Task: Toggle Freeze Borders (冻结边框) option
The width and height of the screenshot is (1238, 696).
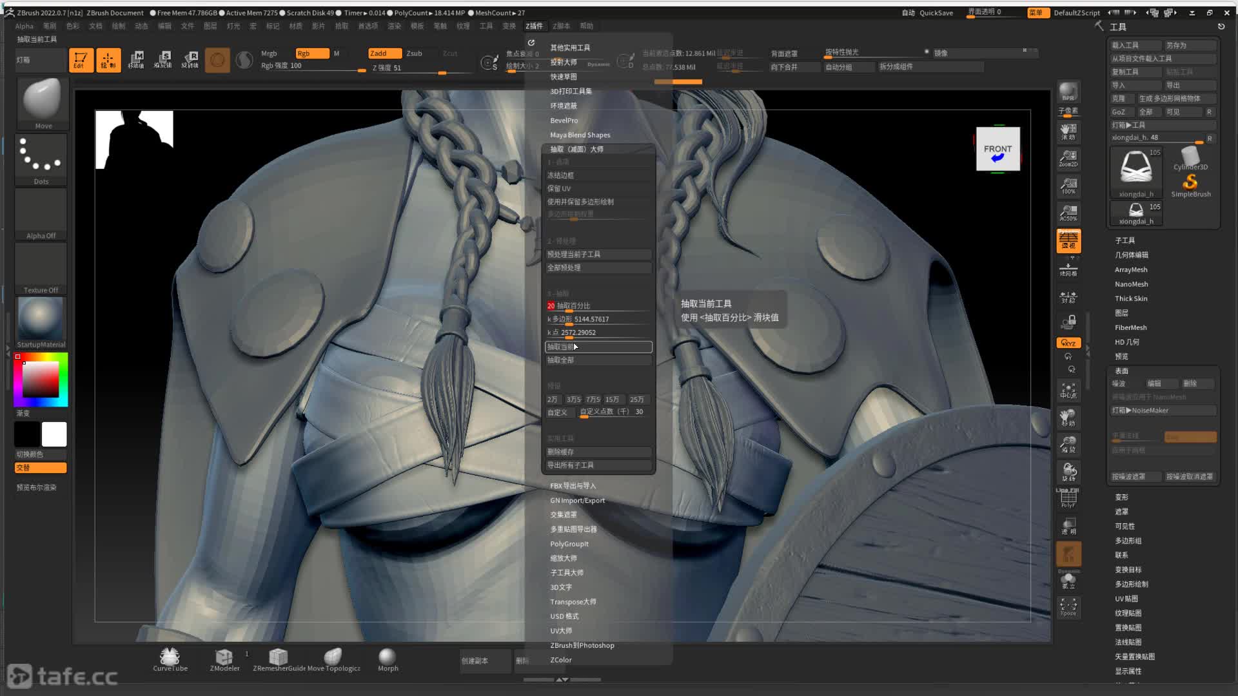Action: [x=598, y=175]
